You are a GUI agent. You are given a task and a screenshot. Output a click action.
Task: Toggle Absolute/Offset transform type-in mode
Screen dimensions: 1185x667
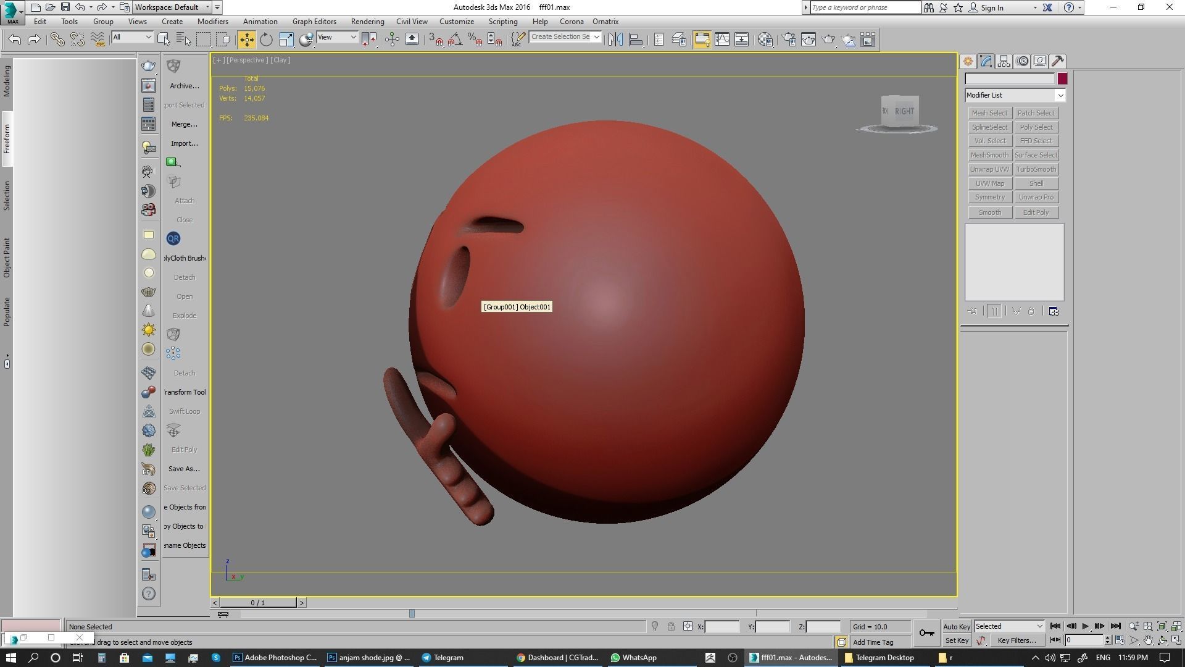point(688,626)
